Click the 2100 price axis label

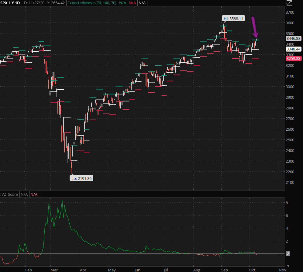click(x=290, y=182)
